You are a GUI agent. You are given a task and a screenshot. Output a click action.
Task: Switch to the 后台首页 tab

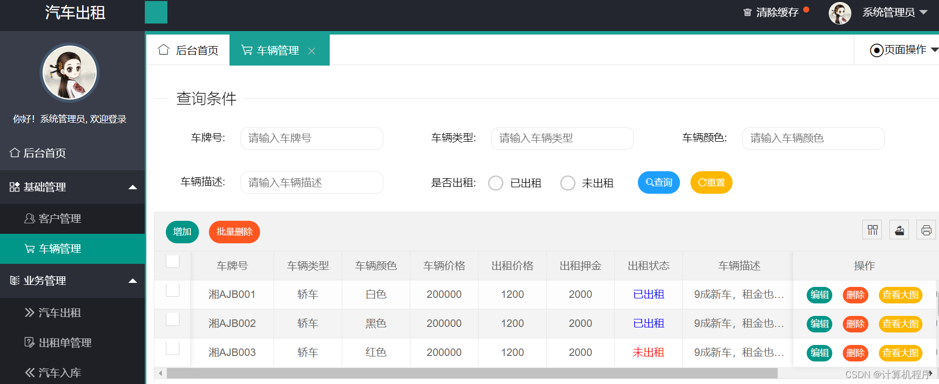point(188,50)
